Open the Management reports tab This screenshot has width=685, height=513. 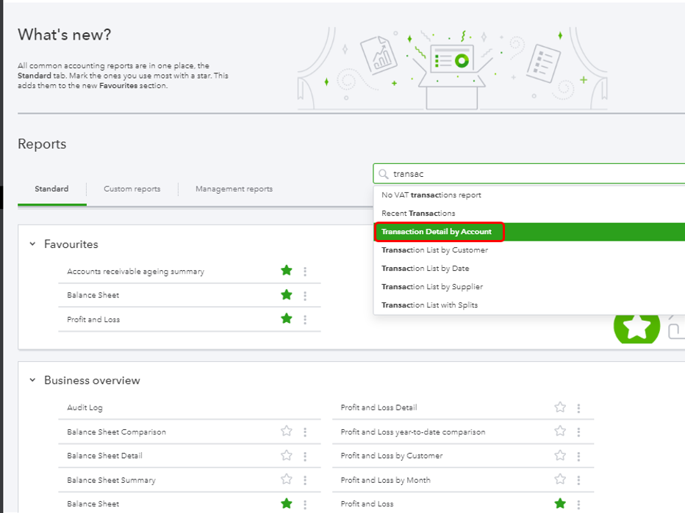pyautogui.click(x=234, y=189)
